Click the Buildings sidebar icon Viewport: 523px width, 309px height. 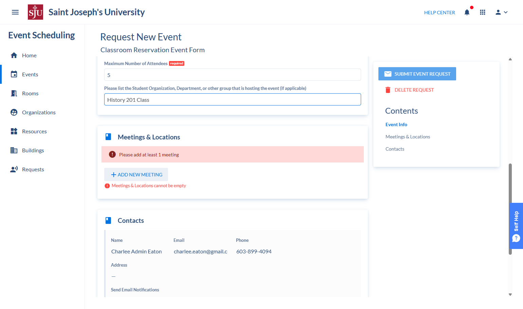[x=14, y=150]
